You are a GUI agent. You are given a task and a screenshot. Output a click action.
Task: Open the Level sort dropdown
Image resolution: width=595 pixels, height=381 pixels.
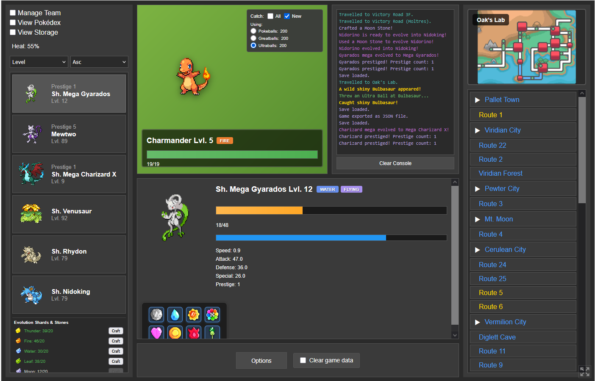click(39, 62)
